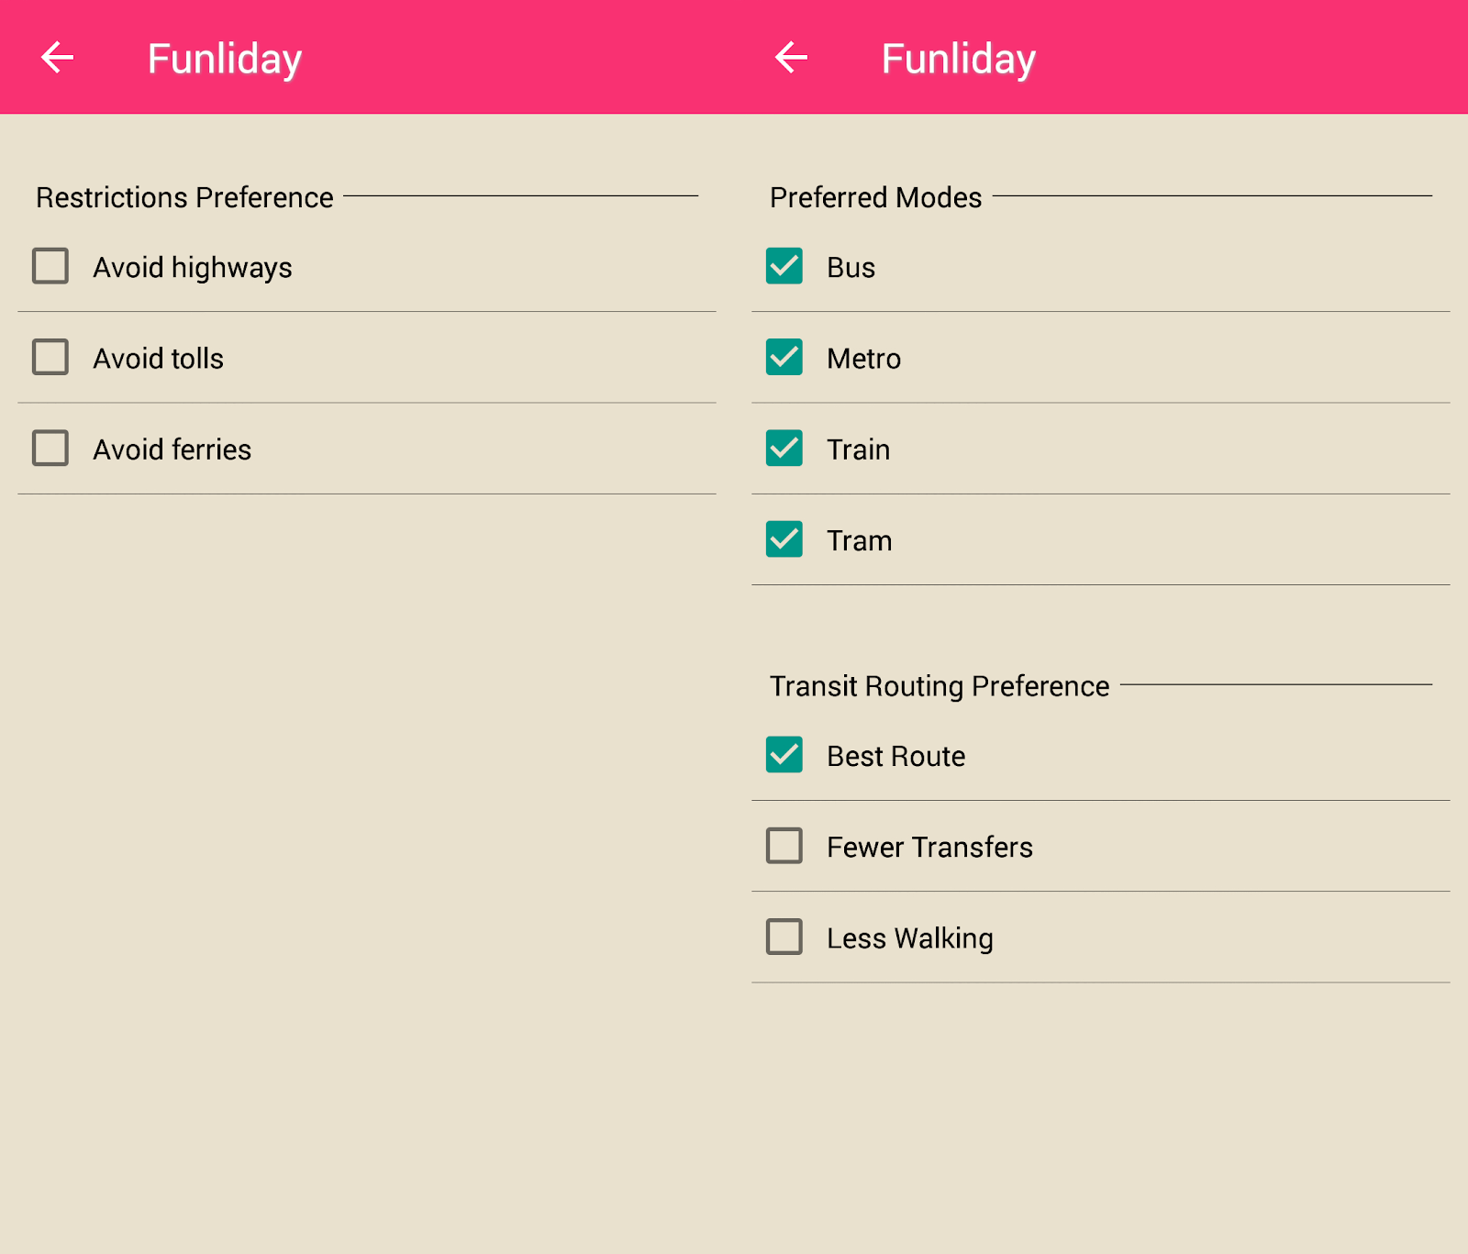Click the Best Route label text

click(895, 757)
